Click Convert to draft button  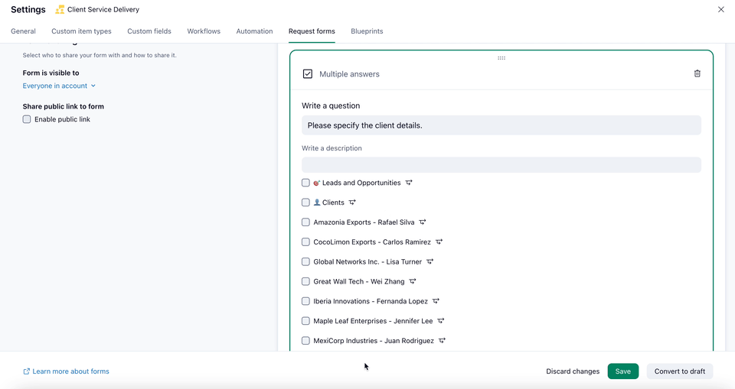pyautogui.click(x=679, y=371)
